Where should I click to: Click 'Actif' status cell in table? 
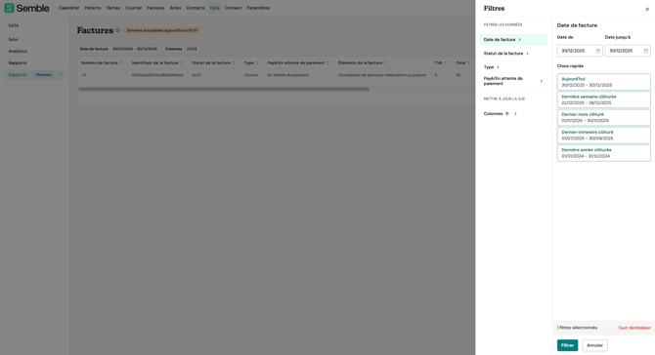[x=196, y=75]
